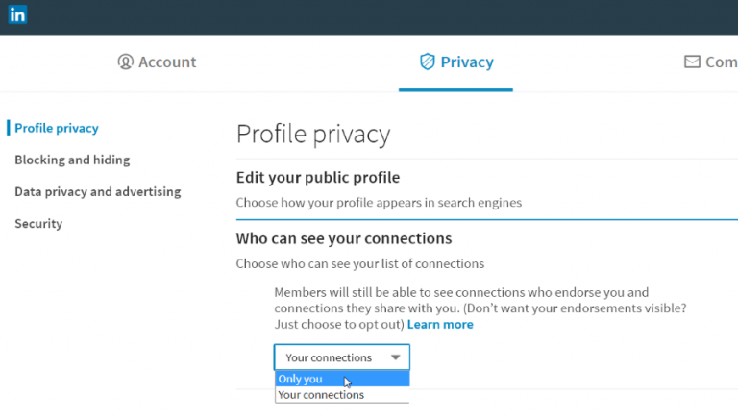Image resolution: width=738 pixels, height=419 pixels.
Task: Click the dropdown arrow triangle icon
Action: [x=396, y=357]
